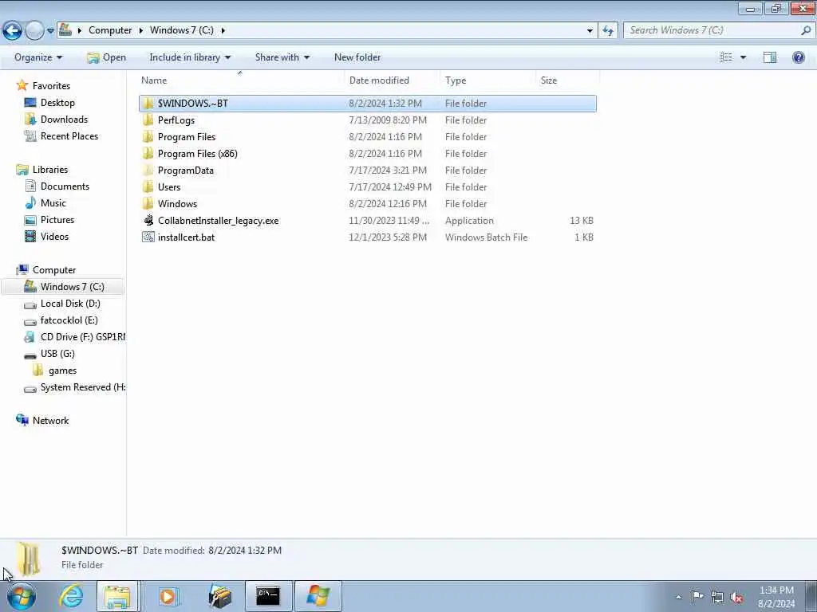Screen dimensions: 817x612
Task: Open Command Prompt taskbar button
Action: (x=268, y=596)
